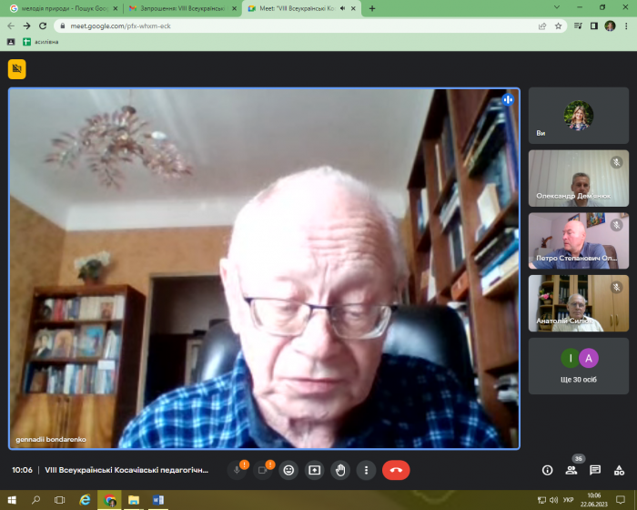Click the present screen icon
Viewport: 637px width, 510px height.
pos(315,470)
